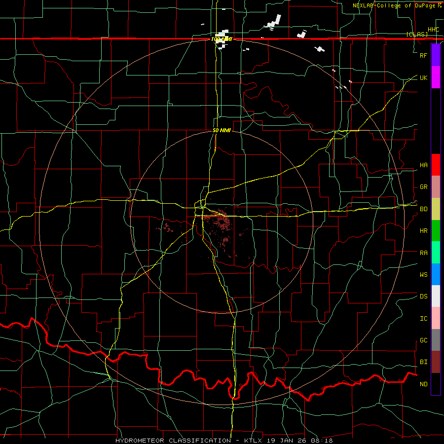Image resolution: width=444 pixels, height=444 pixels.
Task: Click the purple RF color swatch
Action: [436, 55]
